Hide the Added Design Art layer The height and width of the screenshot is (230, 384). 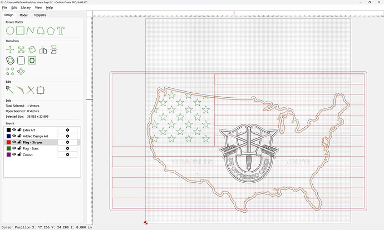[14, 136]
